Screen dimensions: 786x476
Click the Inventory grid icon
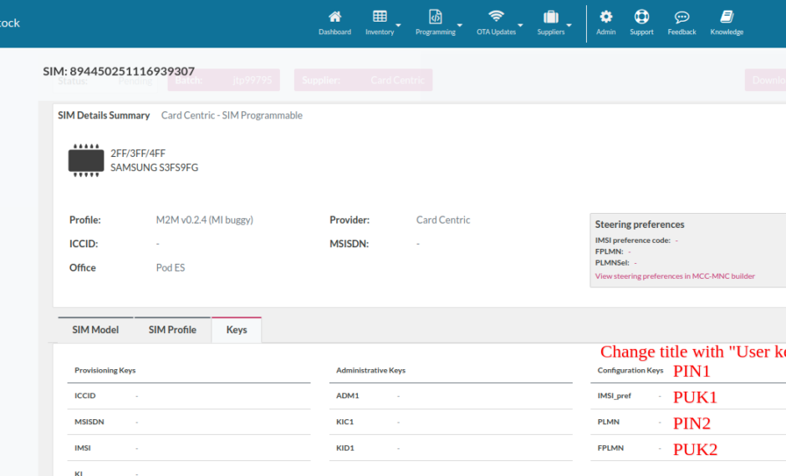pyautogui.click(x=380, y=17)
